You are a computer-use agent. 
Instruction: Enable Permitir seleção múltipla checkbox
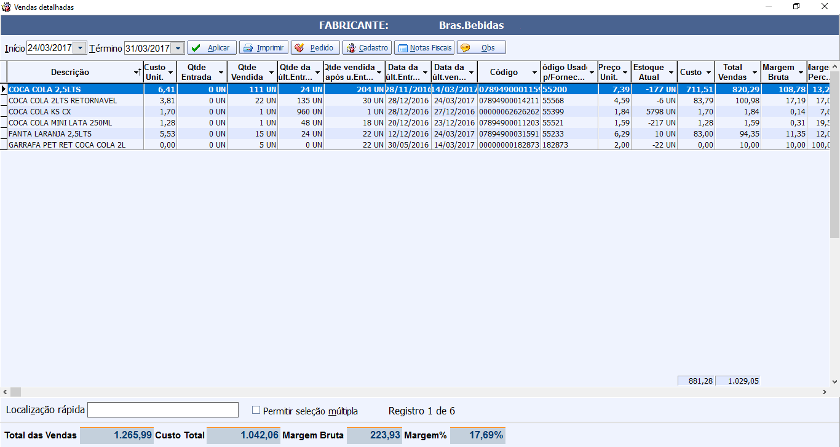(256, 410)
